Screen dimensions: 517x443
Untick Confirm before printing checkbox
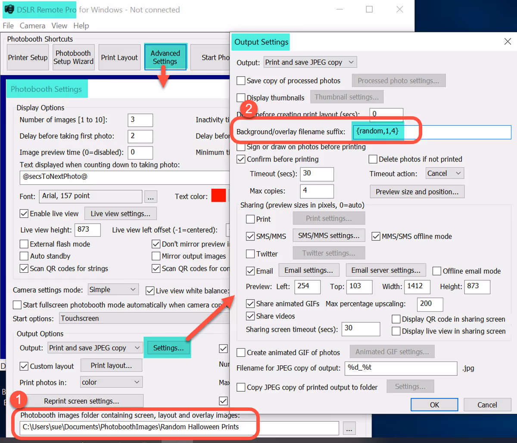click(x=241, y=159)
